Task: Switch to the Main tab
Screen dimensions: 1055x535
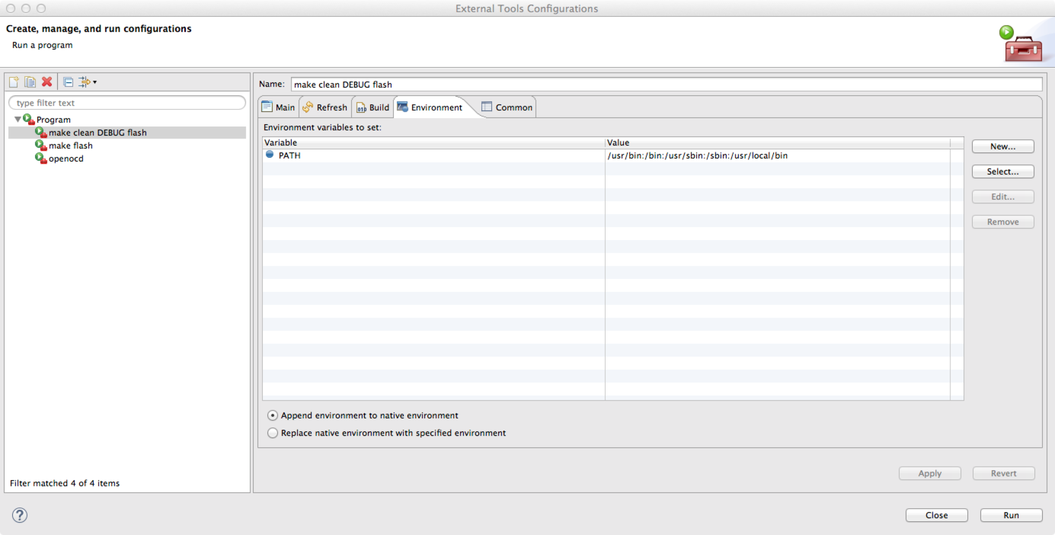Action: coord(278,107)
